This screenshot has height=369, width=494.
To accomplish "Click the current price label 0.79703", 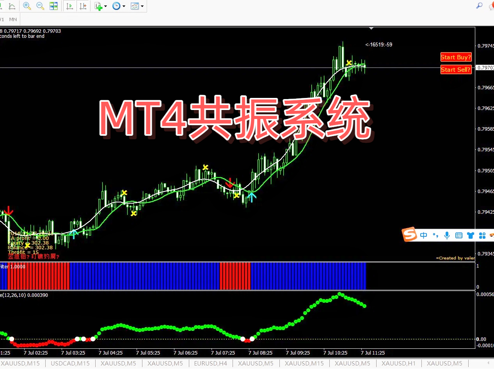I will pos(485,67).
